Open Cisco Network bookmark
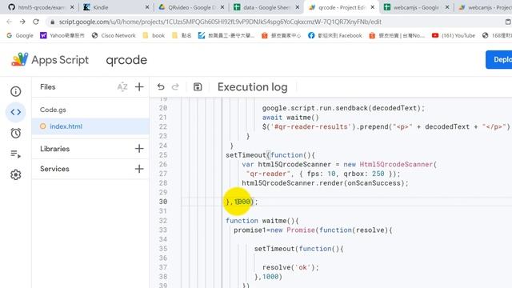Image resolution: width=512 pixels, height=288 pixels. tap(114, 35)
